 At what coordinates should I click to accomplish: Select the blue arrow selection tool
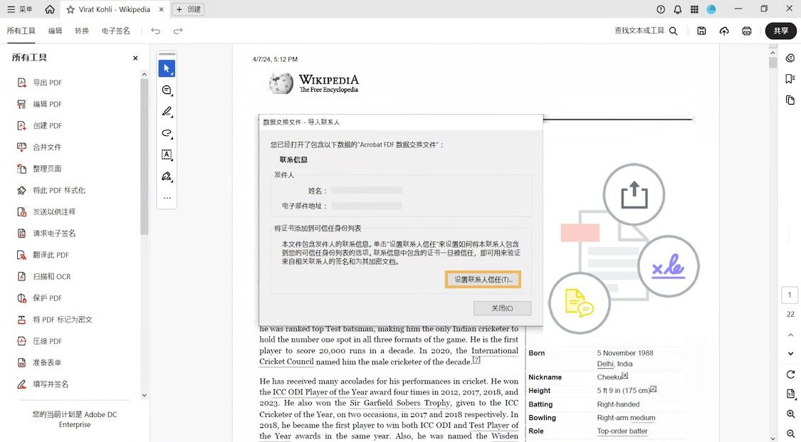click(167, 68)
